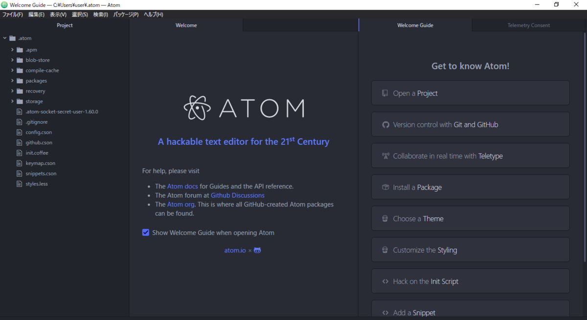Click the file icon beside .gitignore
The image size is (587, 320).
pyautogui.click(x=20, y=122)
